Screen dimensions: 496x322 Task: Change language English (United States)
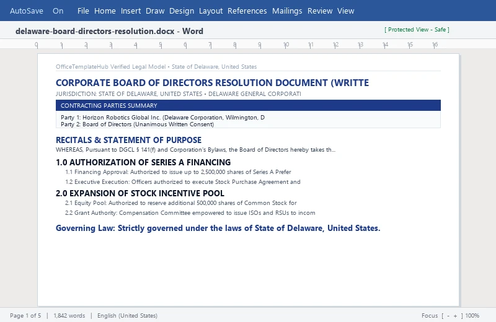[127, 315]
